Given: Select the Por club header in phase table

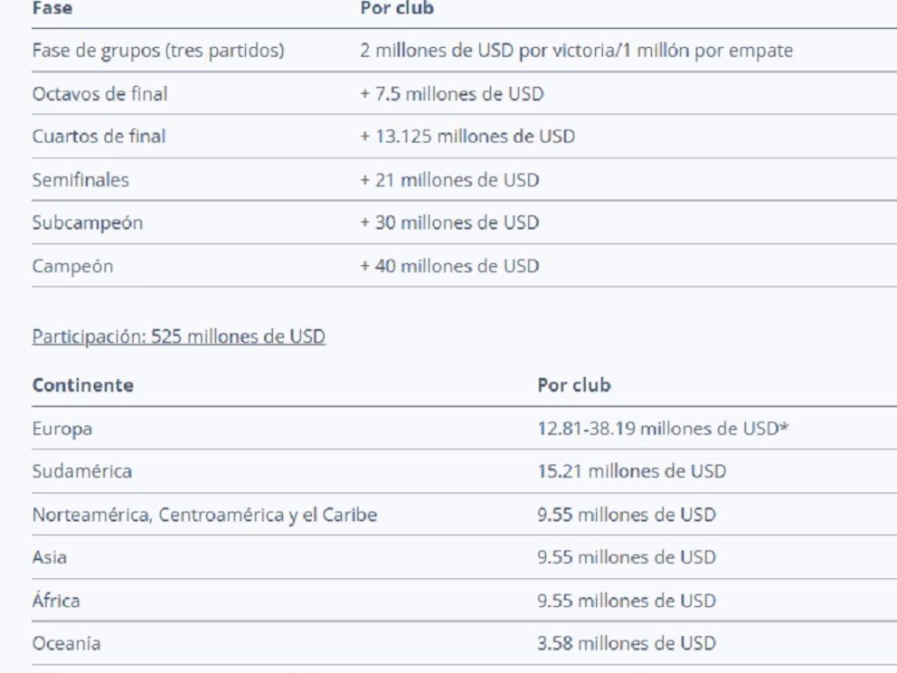Looking at the screenshot, I should point(397,8).
